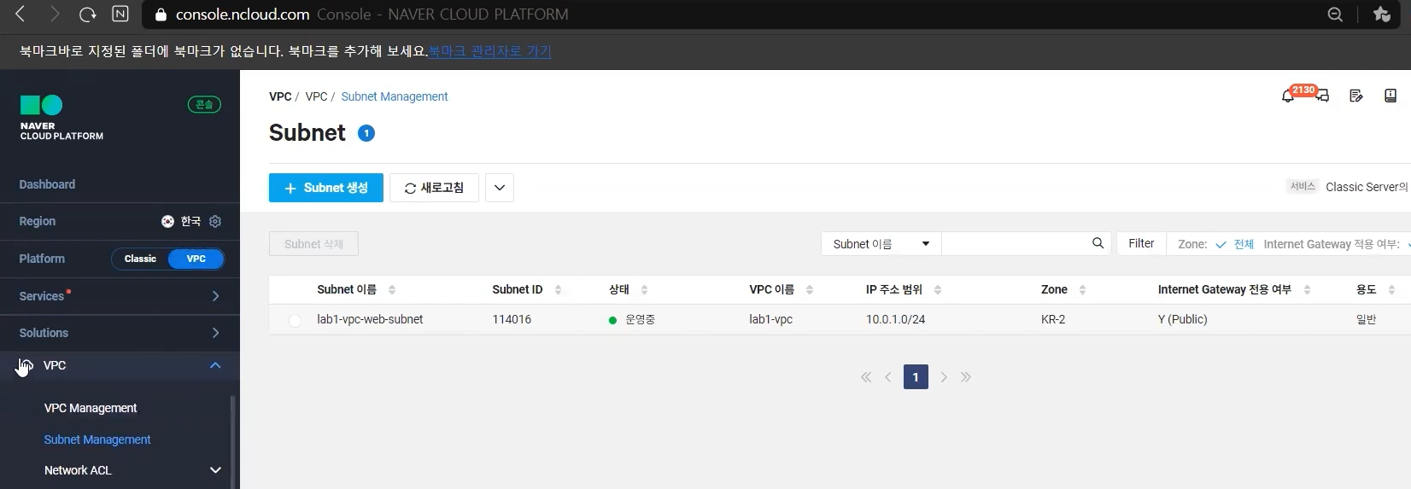Click the Subnet 삭제 button
Image resolution: width=1411 pixels, height=489 pixels.
[x=313, y=244]
